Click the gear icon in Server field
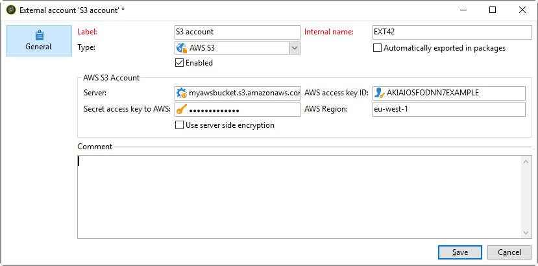Image resolution: width=538 pixels, height=266 pixels. tap(182, 93)
